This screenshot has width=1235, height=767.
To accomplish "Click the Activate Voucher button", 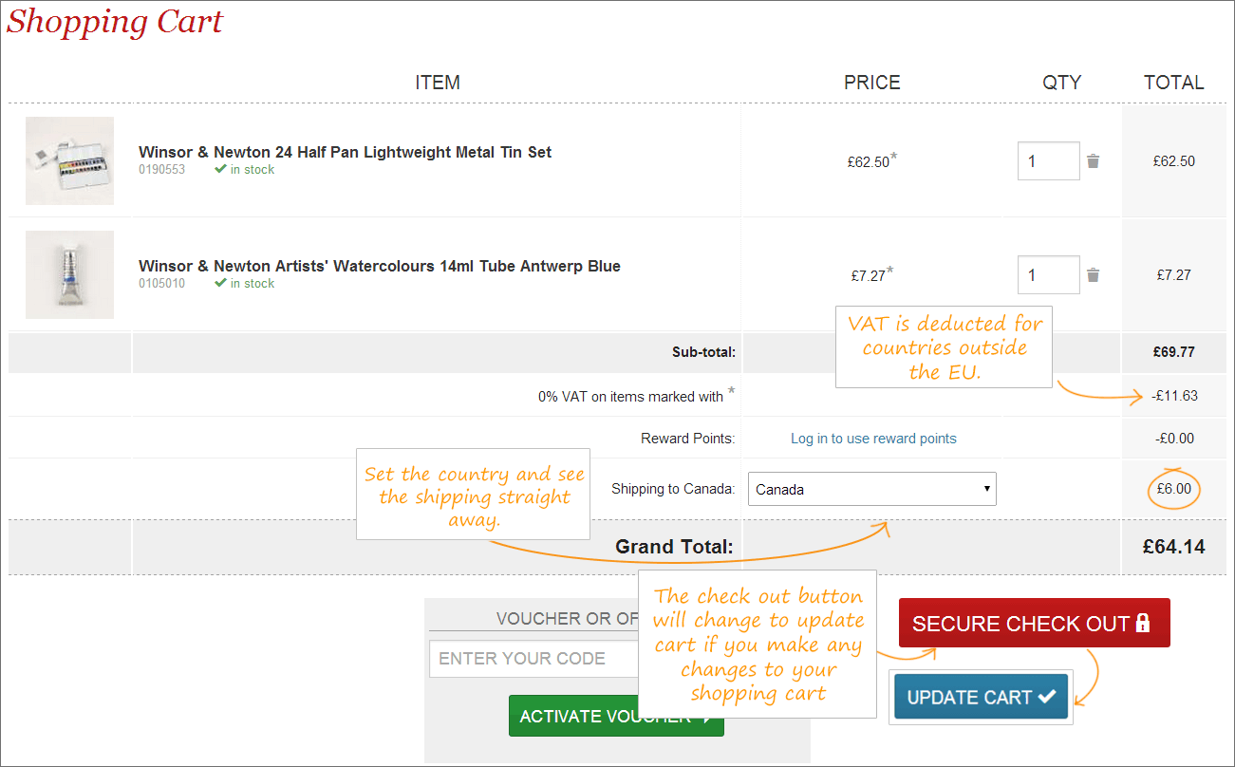I will pyautogui.click(x=616, y=716).
